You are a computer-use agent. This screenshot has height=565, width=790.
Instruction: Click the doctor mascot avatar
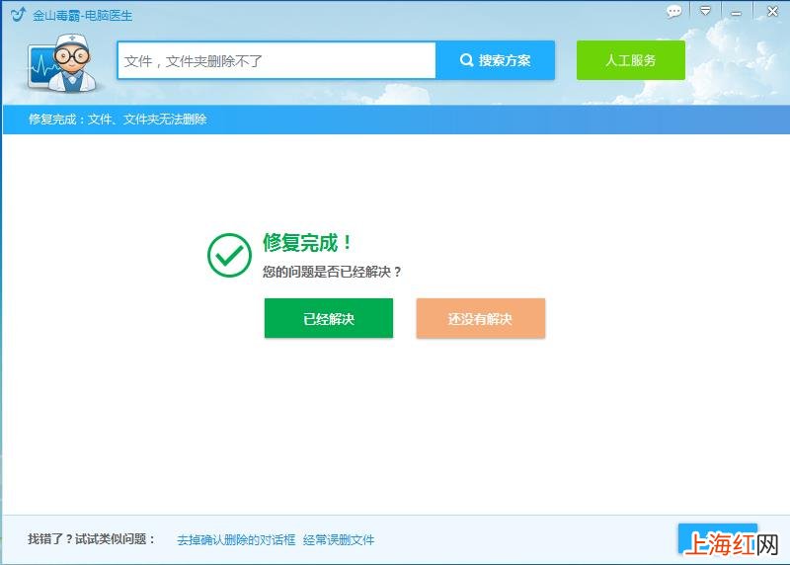(x=63, y=63)
